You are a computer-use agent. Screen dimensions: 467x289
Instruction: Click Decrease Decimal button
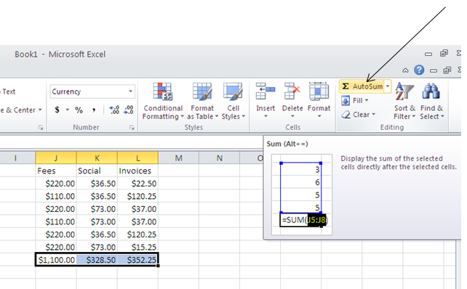coord(128,110)
